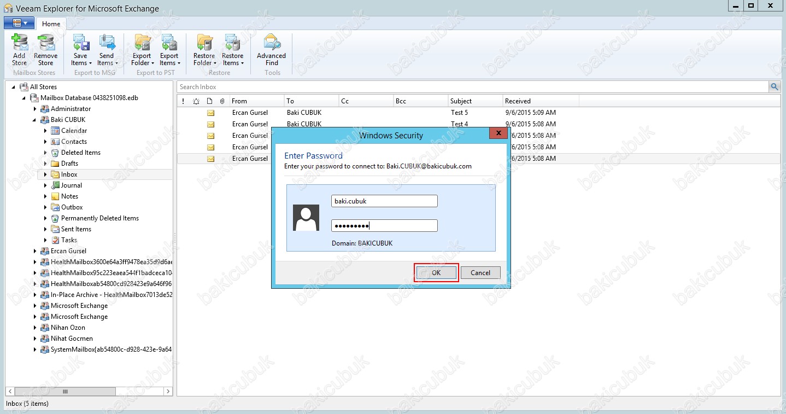Select the All Stores tree root
The height and width of the screenshot is (414, 786).
[x=43, y=86]
